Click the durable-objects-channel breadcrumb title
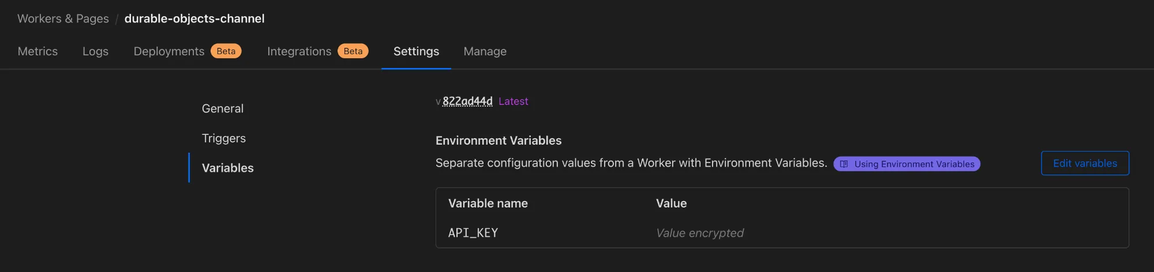The width and height of the screenshot is (1154, 272). 194,18
